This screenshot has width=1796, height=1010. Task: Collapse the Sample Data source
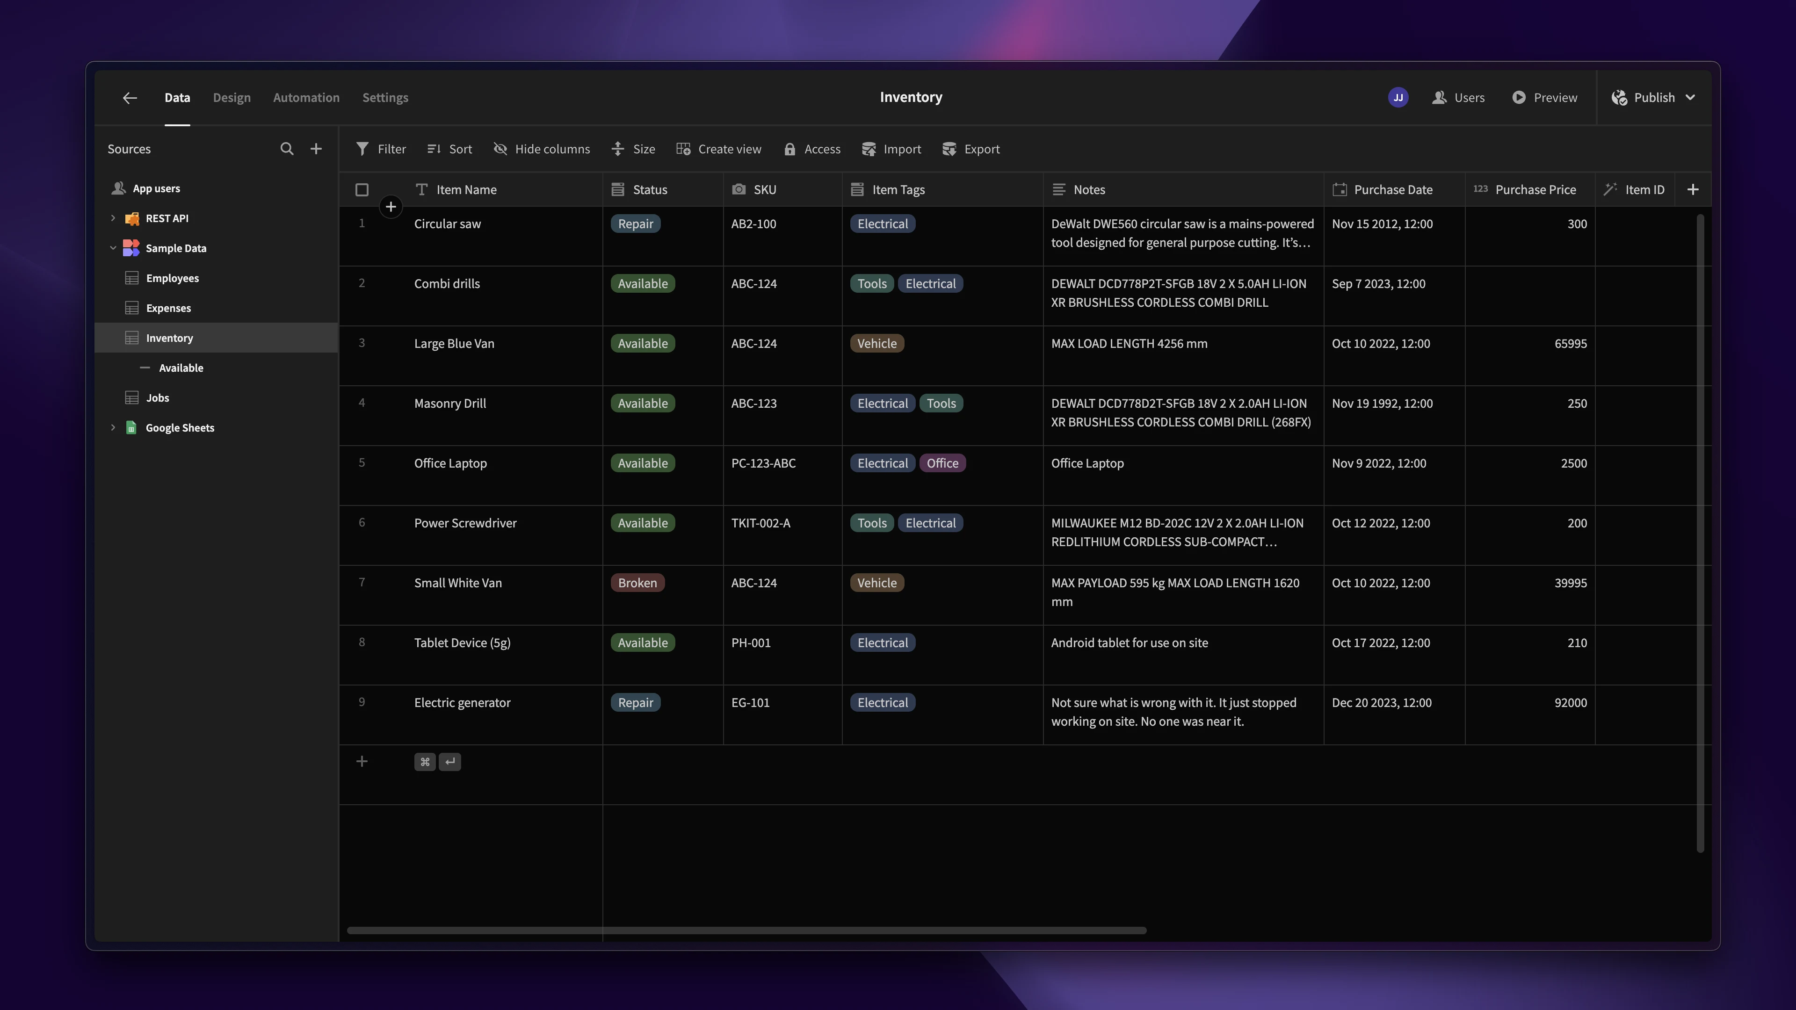point(113,248)
